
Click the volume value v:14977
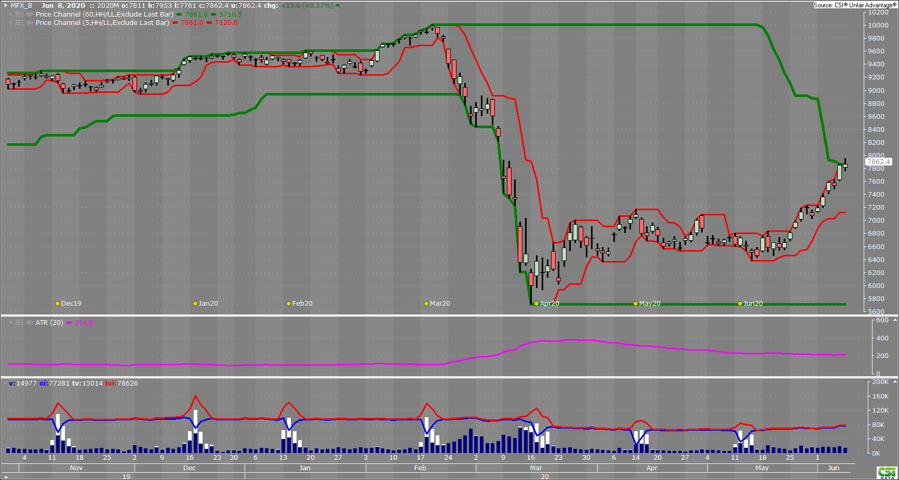coord(23,383)
